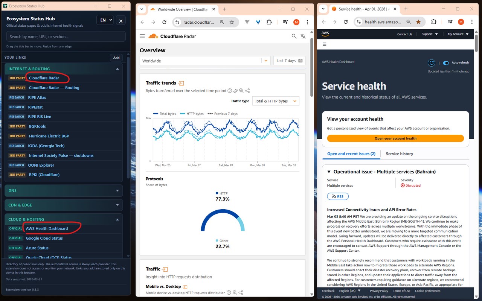Open the Mobile vs. Desktop link icon
Image resolution: width=482 pixels, height=301 pixels.
click(185, 287)
